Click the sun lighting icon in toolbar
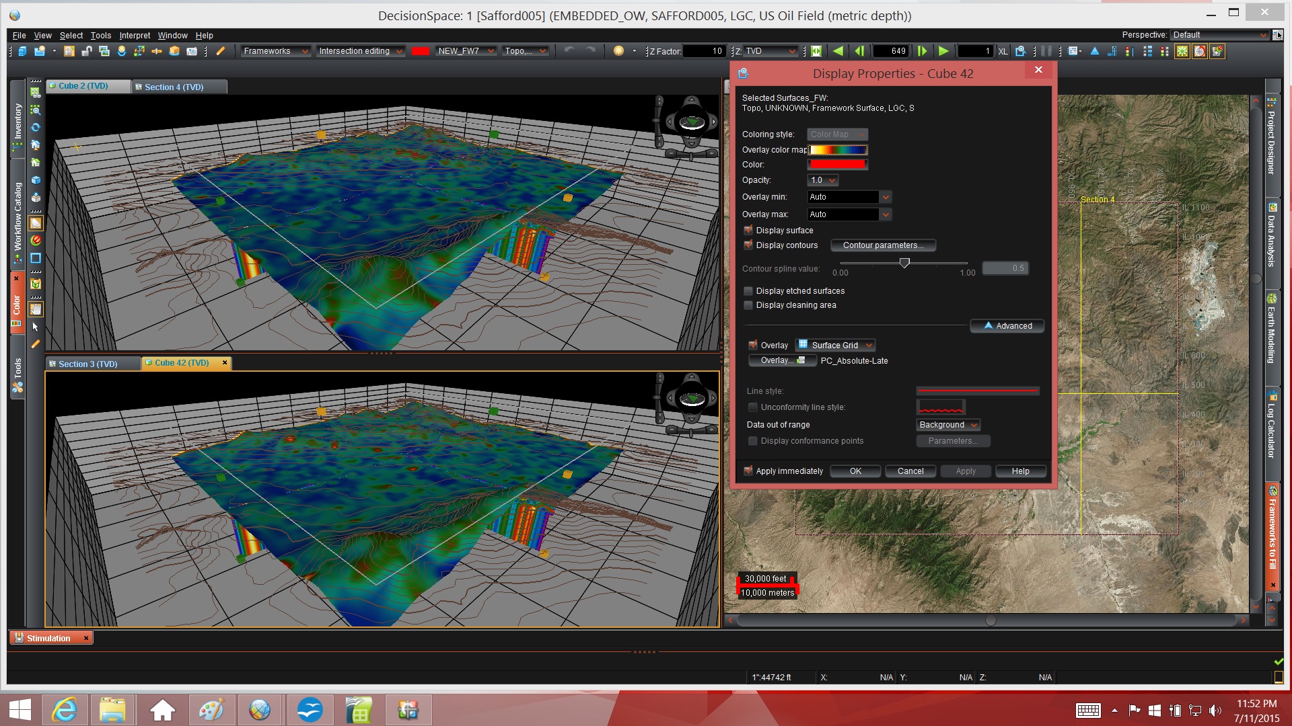Viewport: 1292px width, 726px height. [618, 50]
